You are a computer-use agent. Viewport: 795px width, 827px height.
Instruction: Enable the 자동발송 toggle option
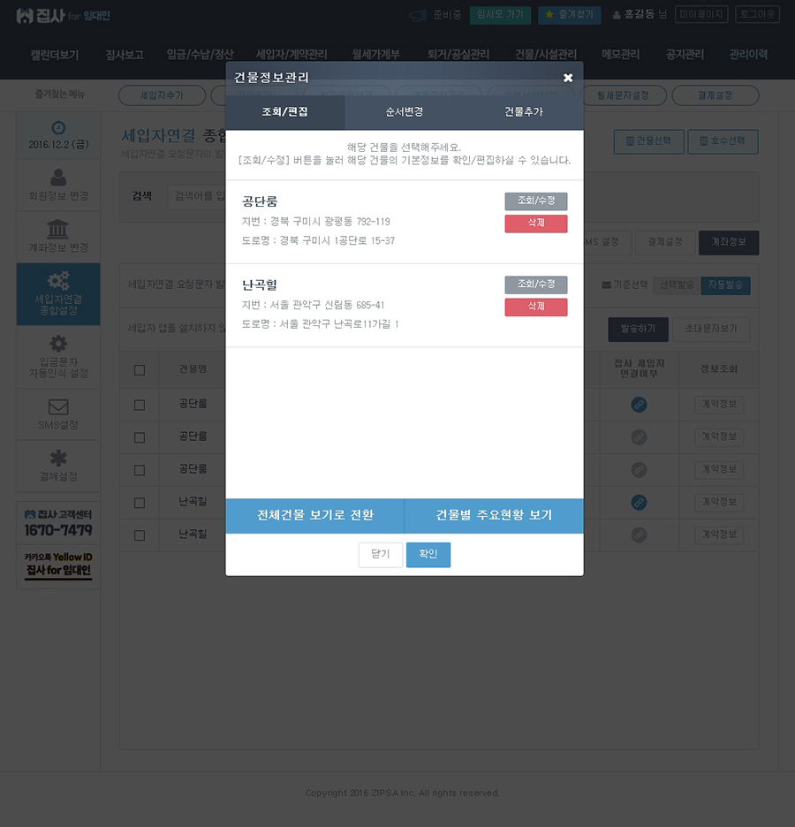(725, 285)
